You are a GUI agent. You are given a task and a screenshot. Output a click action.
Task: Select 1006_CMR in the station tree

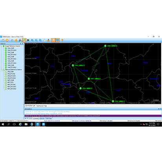11,65
